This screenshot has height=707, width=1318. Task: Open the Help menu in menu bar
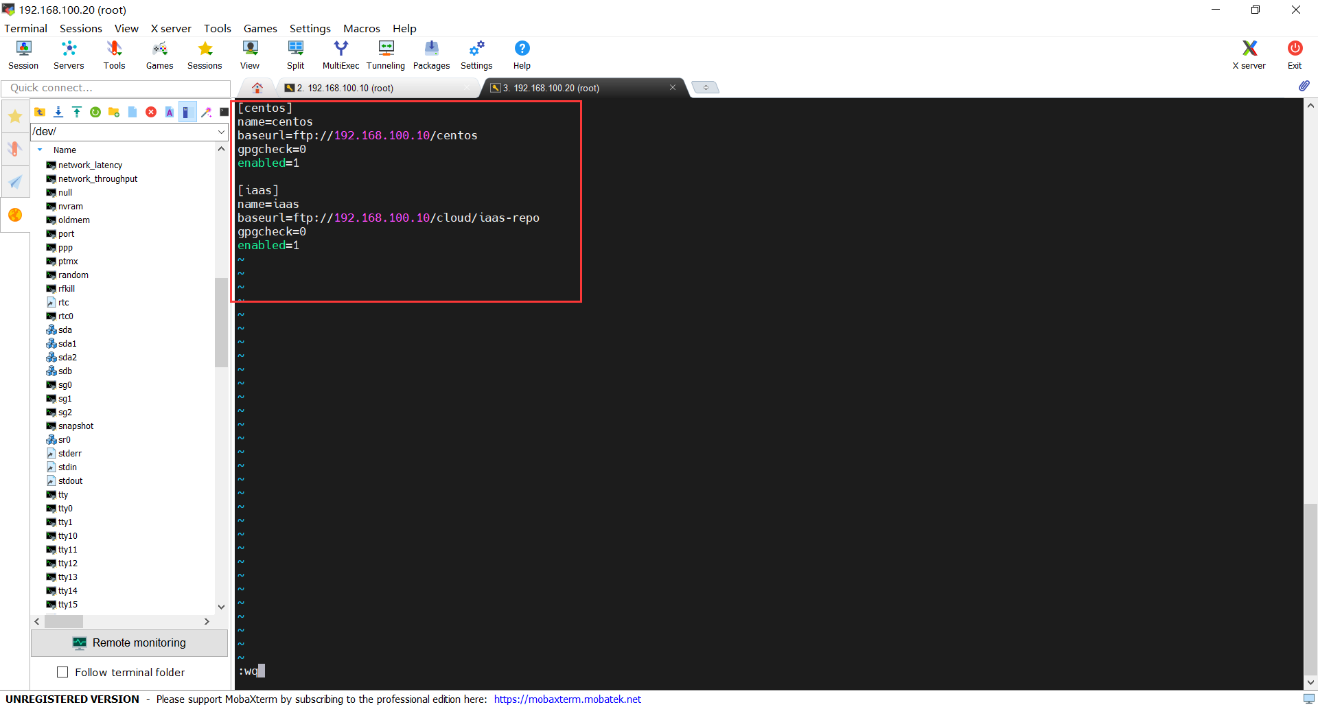click(404, 28)
